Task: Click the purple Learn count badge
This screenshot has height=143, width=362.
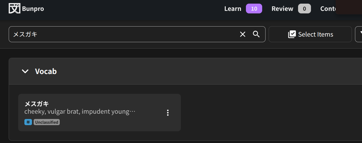Action: (x=254, y=9)
